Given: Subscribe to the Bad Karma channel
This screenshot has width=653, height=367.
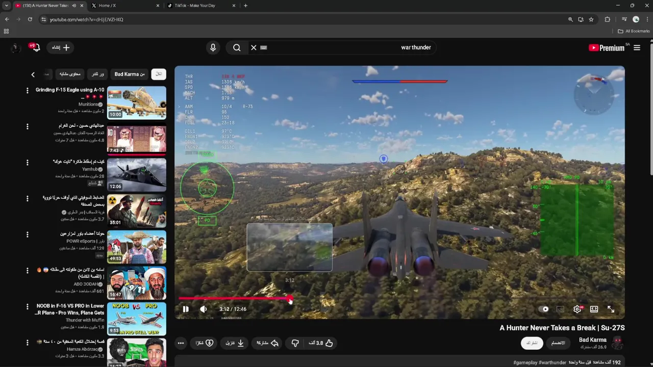Looking at the screenshot, I should tap(532, 343).
